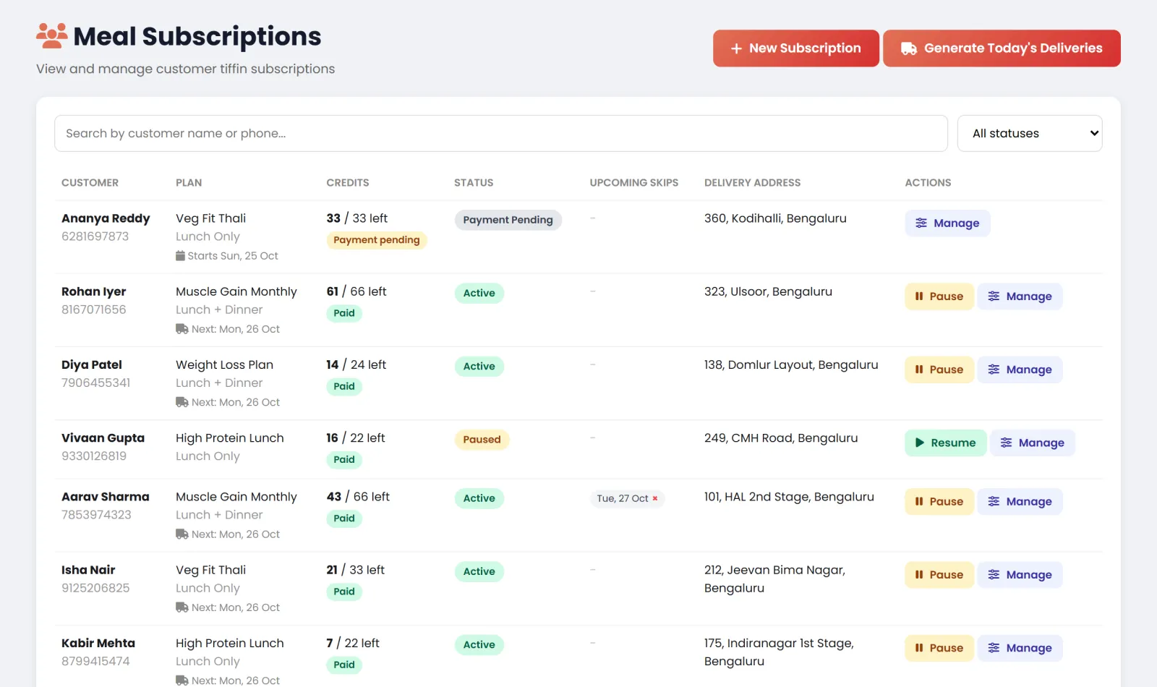Click the UPCOMING SKIPS column header
This screenshot has width=1157, height=687.
[633, 183]
